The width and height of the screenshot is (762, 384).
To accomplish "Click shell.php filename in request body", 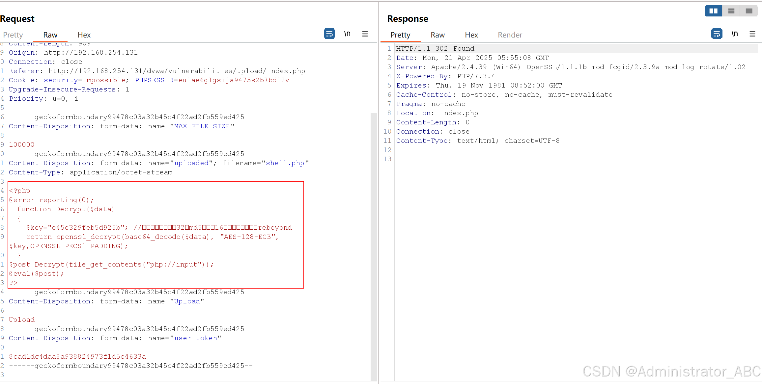I will (285, 163).
